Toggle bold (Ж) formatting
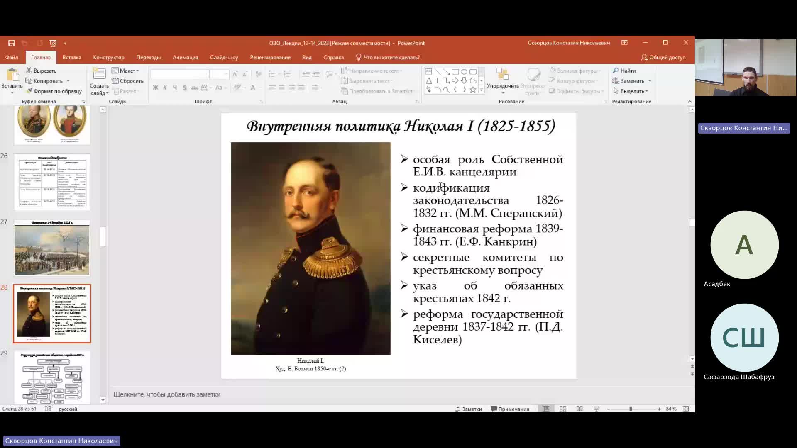Image resolution: width=797 pixels, height=448 pixels. (155, 88)
